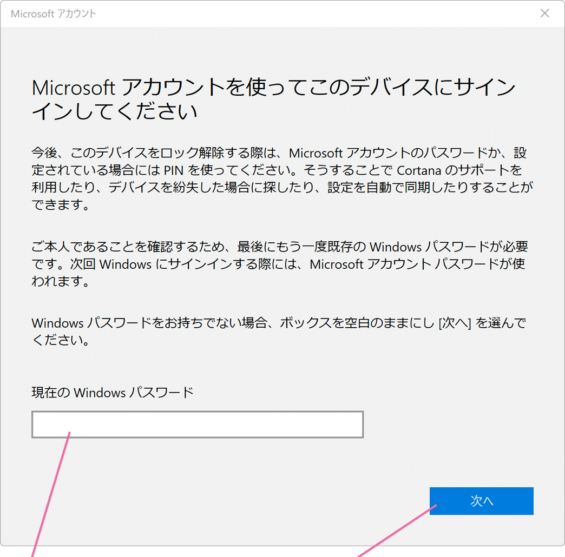Click the window title 'Microsoft アカウント'
The width and height of the screenshot is (565, 557).
54,14
